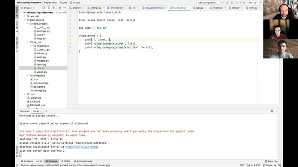
Task: Open terminal panel gear settings
Action: pos(272,111)
